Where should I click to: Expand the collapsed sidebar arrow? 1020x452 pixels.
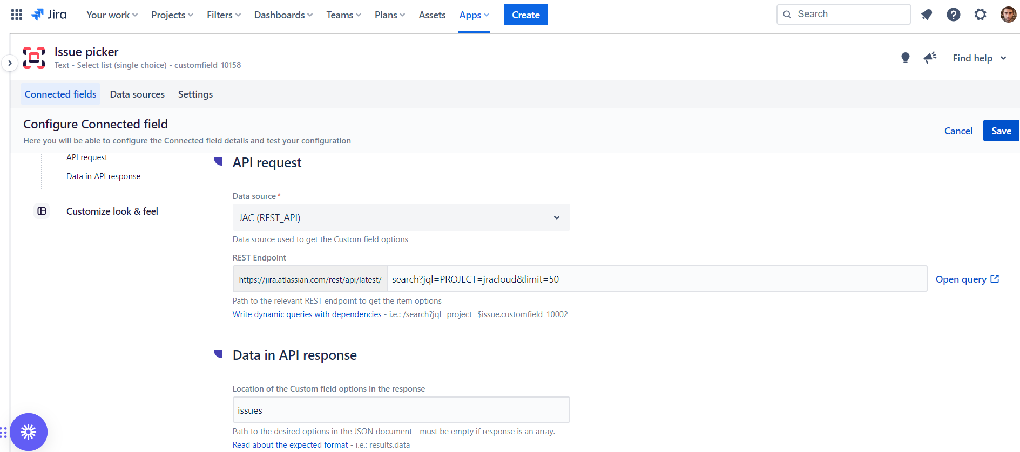(x=10, y=63)
